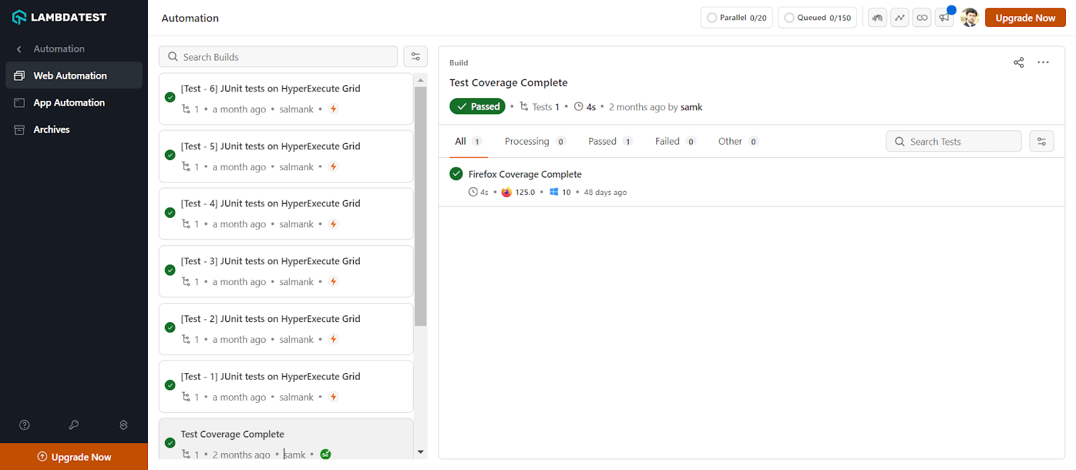Click the top-right Upgrade Now button
1076x470 pixels.
[1025, 18]
